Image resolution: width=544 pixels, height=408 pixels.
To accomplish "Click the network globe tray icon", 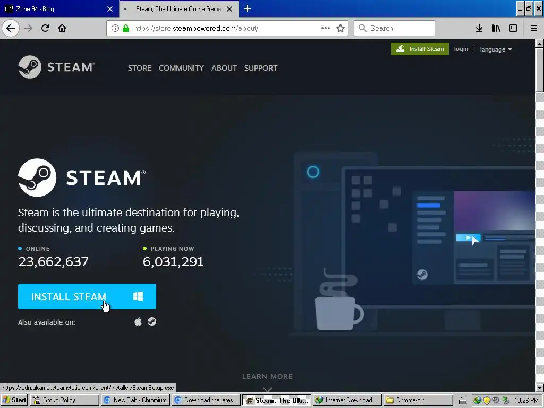I will (x=478, y=401).
